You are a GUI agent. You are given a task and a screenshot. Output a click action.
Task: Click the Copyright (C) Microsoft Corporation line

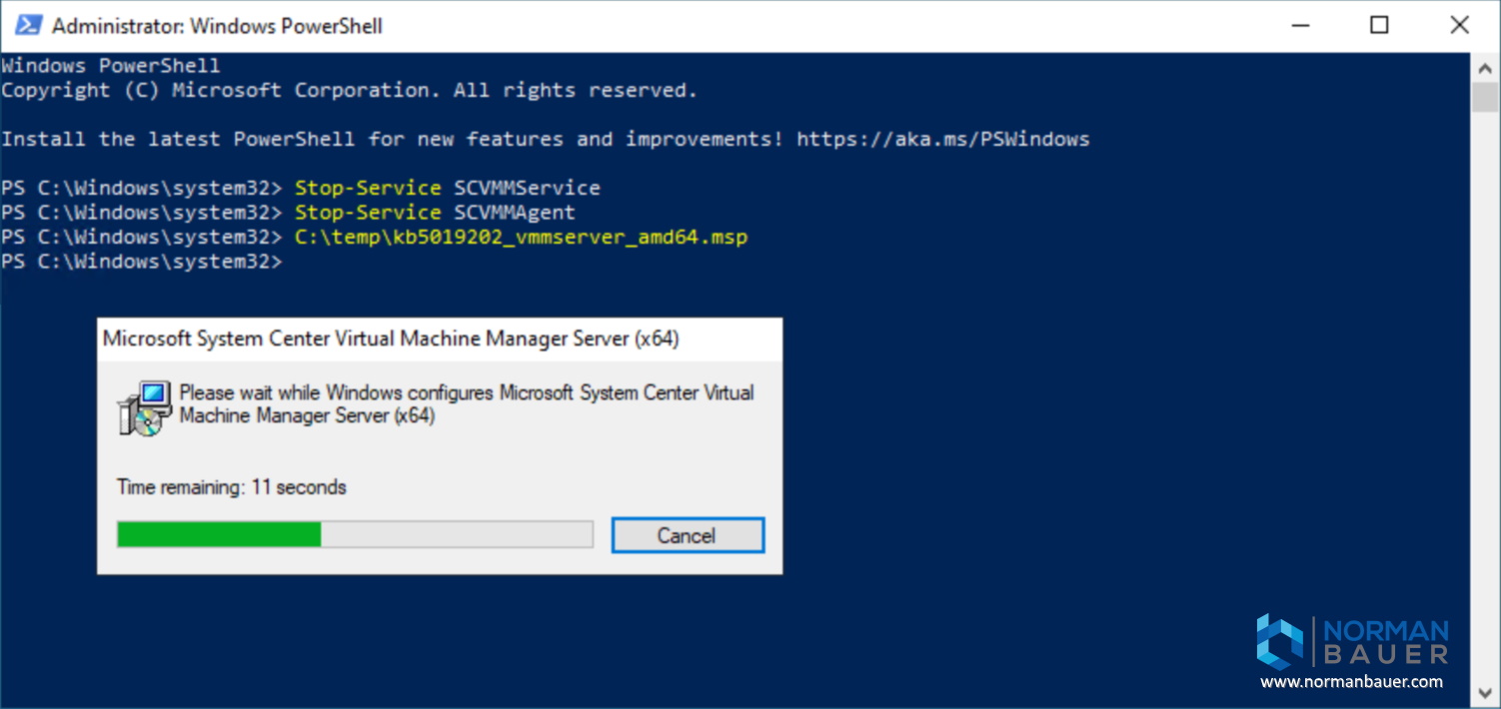[349, 90]
